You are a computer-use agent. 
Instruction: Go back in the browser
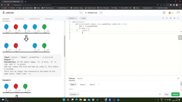(2, 5)
